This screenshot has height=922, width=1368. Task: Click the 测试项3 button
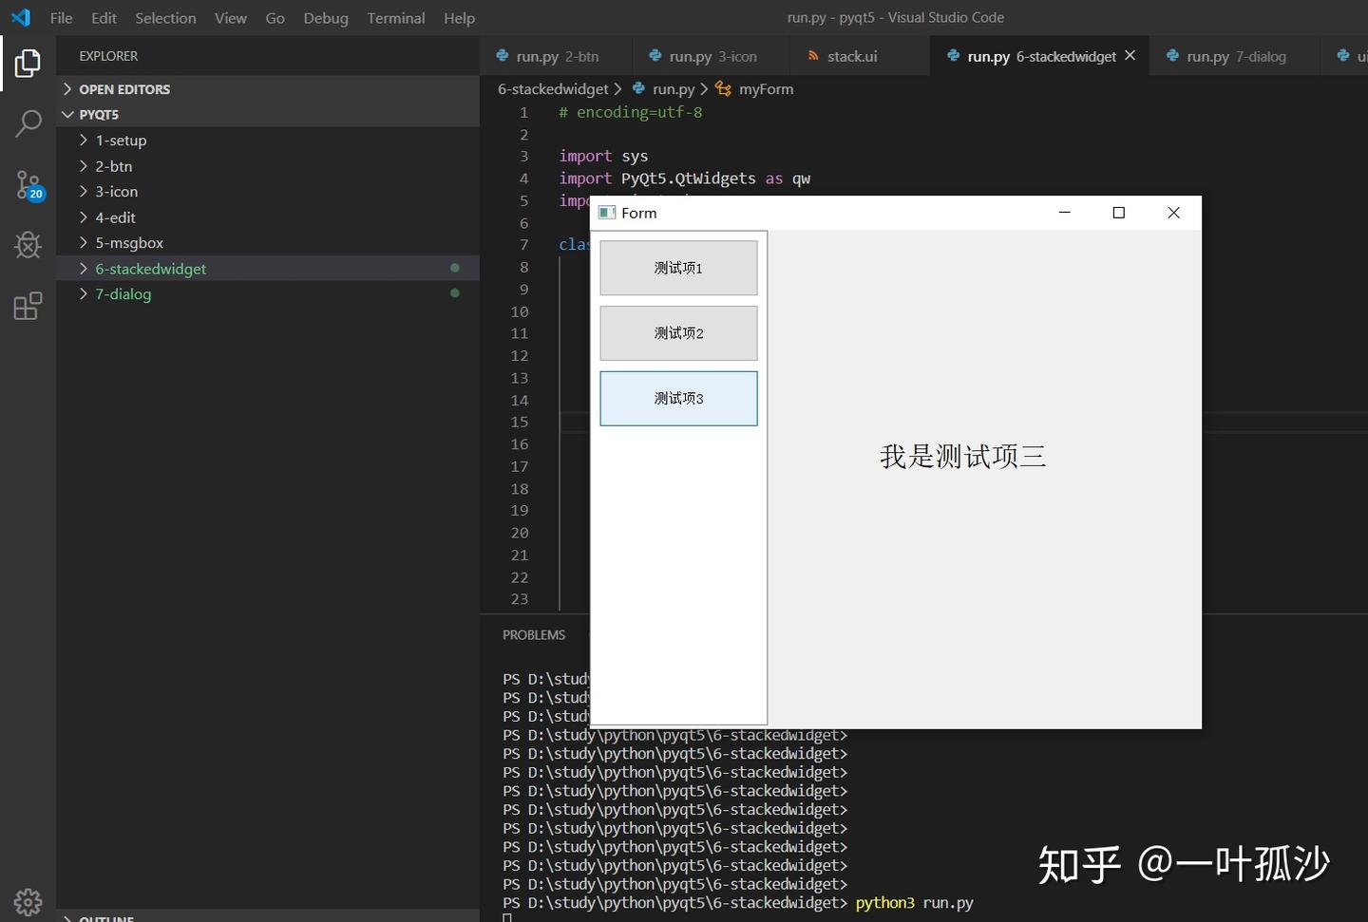[678, 399]
